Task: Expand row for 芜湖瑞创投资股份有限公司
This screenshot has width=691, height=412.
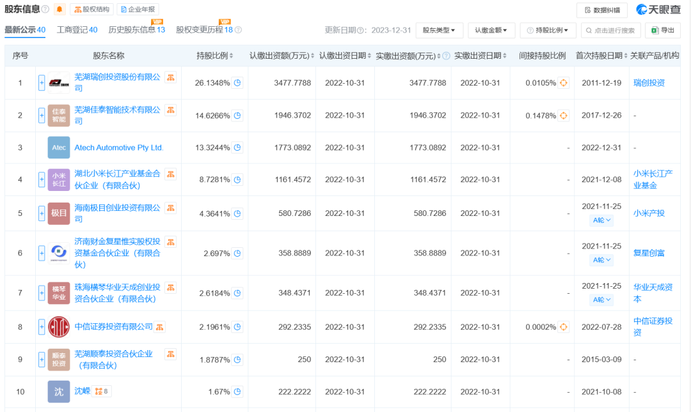Action: (42, 83)
